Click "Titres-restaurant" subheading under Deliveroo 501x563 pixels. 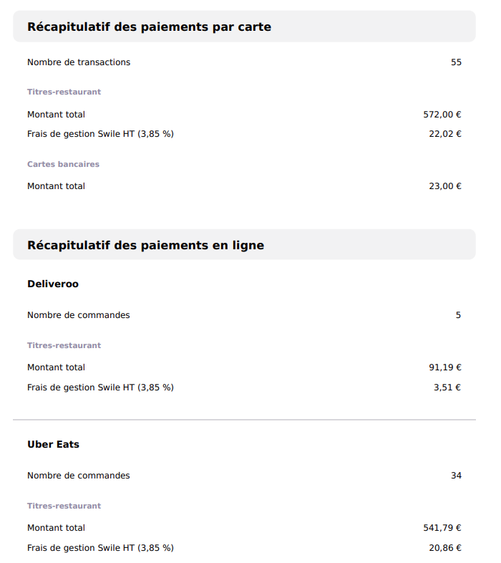click(x=64, y=345)
